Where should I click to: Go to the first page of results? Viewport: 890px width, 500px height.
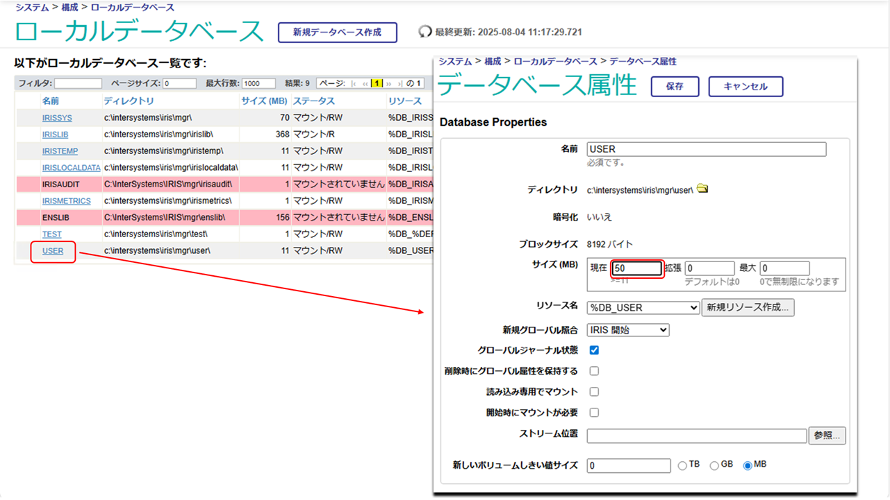[354, 83]
